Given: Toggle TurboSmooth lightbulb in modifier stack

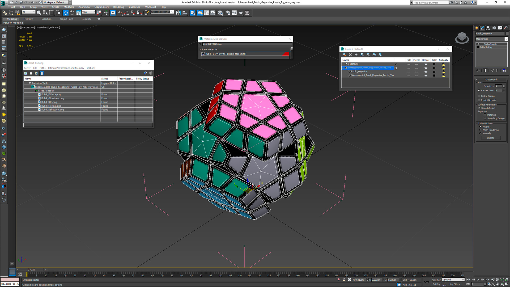Looking at the screenshot, I should tap(479, 44).
